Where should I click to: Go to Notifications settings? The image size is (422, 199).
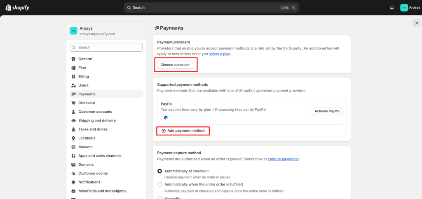pyautogui.click(x=89, y=182)
